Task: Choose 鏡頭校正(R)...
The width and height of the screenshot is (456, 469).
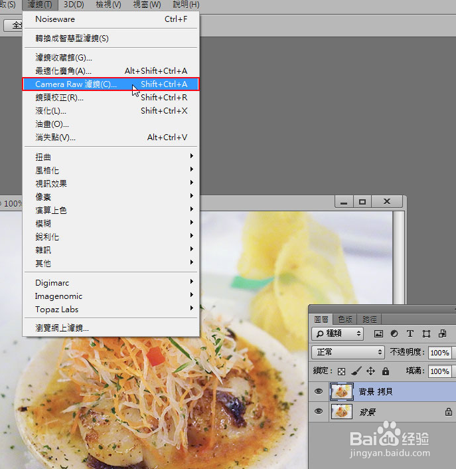Action: coord(111,98)
